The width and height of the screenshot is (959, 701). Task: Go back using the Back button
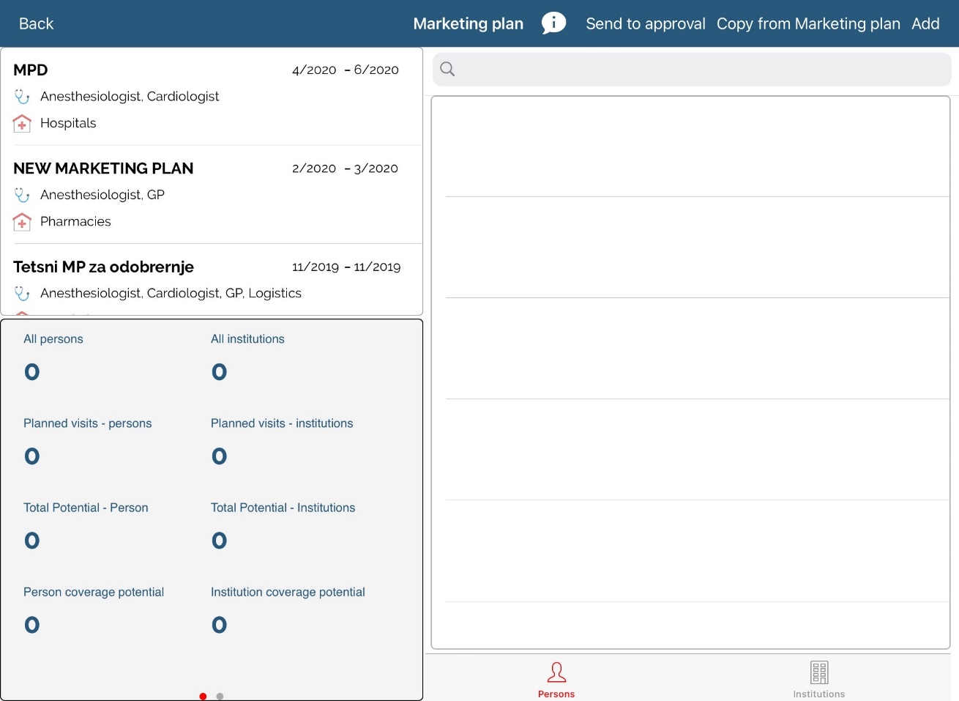click(x=36, y=23)
